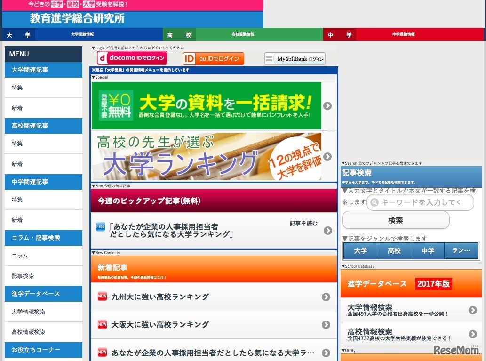The image size is (486, 361).
Task: Click 新着 under 高校関連記事 menu
Action: (x=43, y=164)
